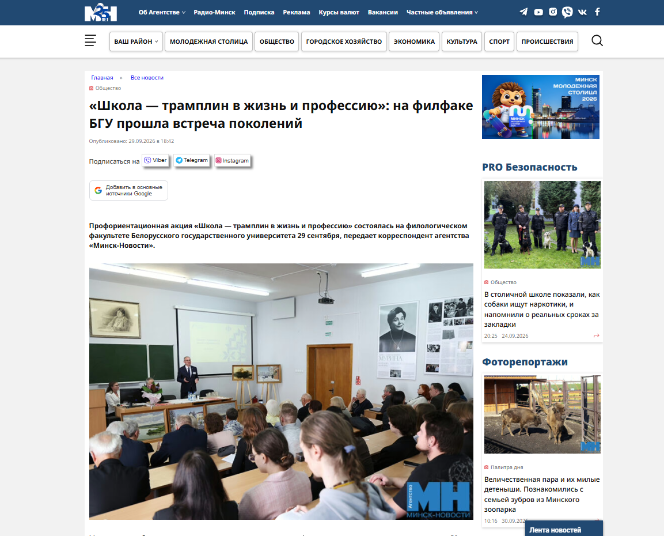Image resolution: width=664 pixels, height=536 pixels.
Task: Open the ГОРОДСКОЕ ХОЗЯЙСТВО section
Action: click(x=344, y=41)
